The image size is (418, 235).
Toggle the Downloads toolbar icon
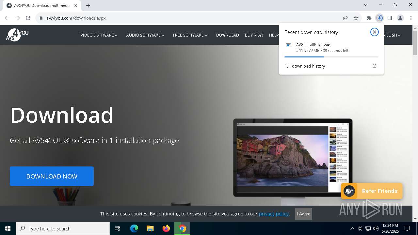coord(379,18)
